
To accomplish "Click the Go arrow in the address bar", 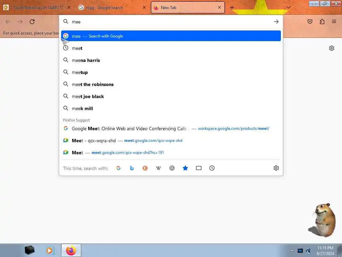I will 276,22.
